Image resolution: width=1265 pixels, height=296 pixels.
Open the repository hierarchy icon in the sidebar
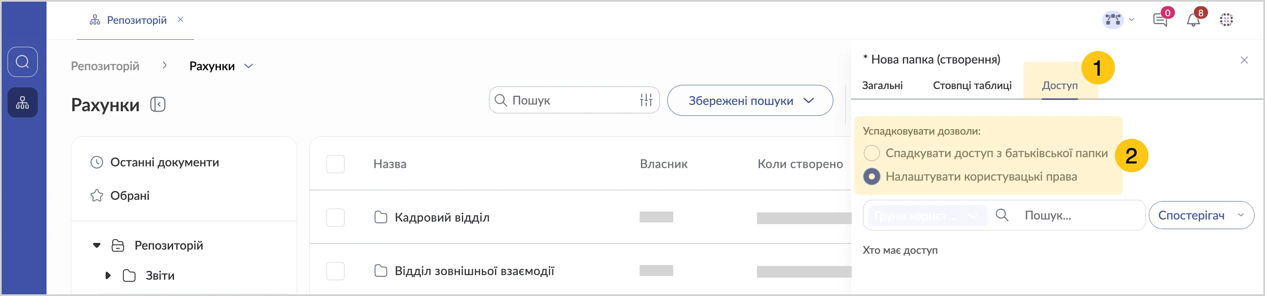(23, 102)
